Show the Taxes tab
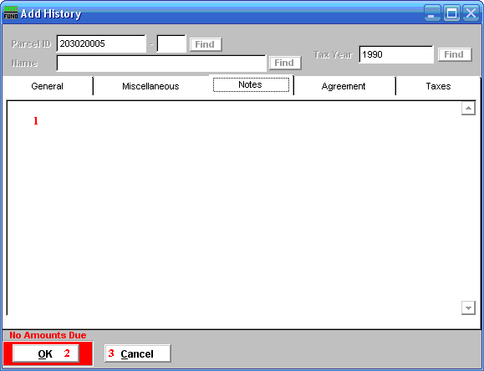The width and height of the screenshot is (484, 371). pos(438,86)
